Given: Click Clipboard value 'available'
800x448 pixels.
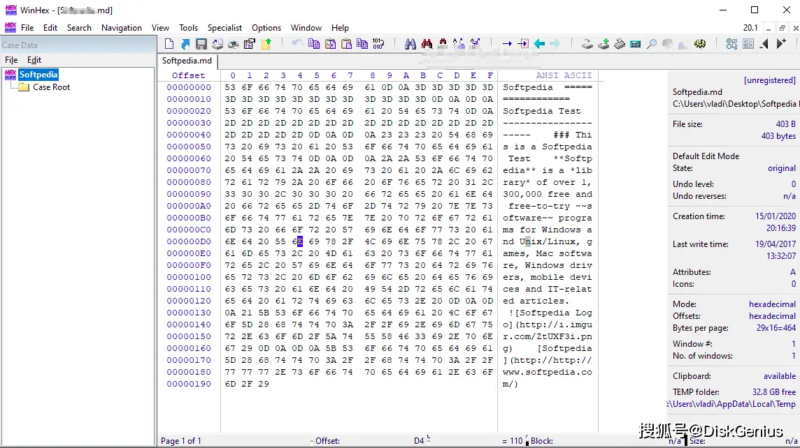Looking at the screenshot, I should tap(780, 376).
